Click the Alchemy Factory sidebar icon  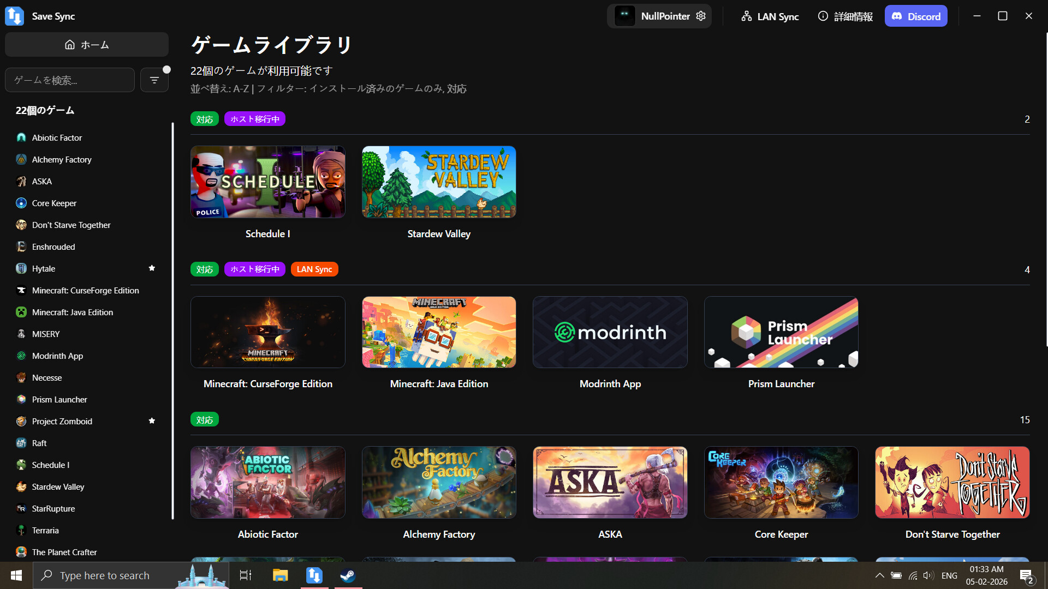[21, 159]
